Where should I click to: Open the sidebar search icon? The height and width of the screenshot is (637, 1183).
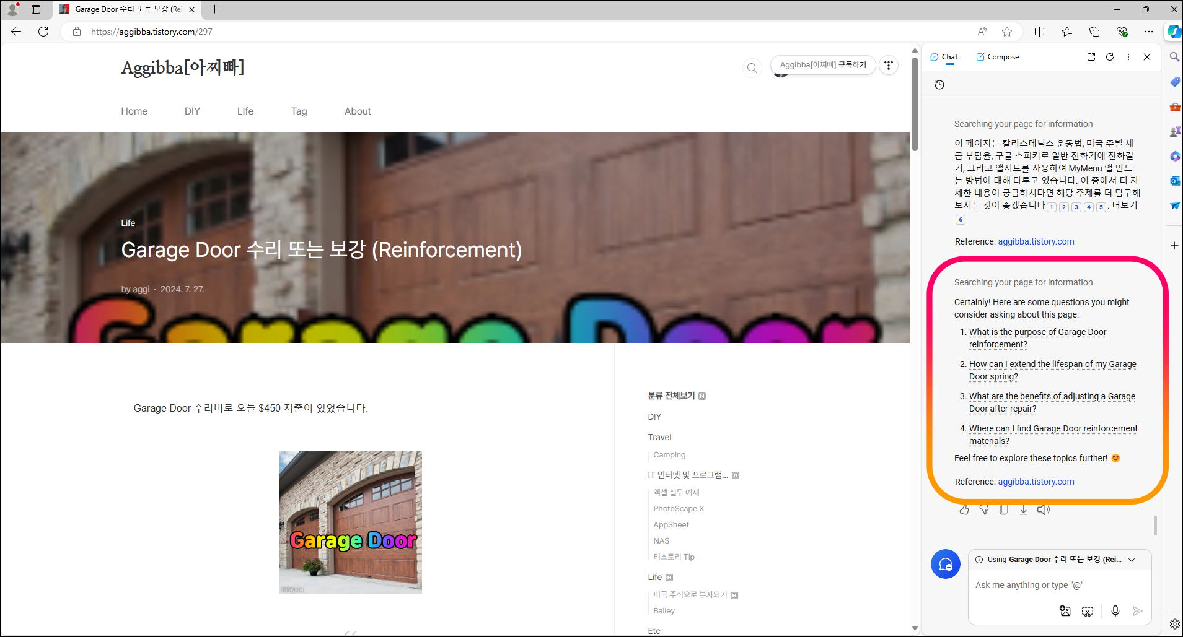point(1174,57)
